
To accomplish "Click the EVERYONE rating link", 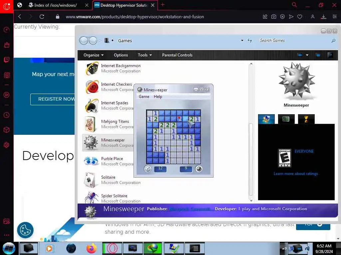I will coord(304,151).
